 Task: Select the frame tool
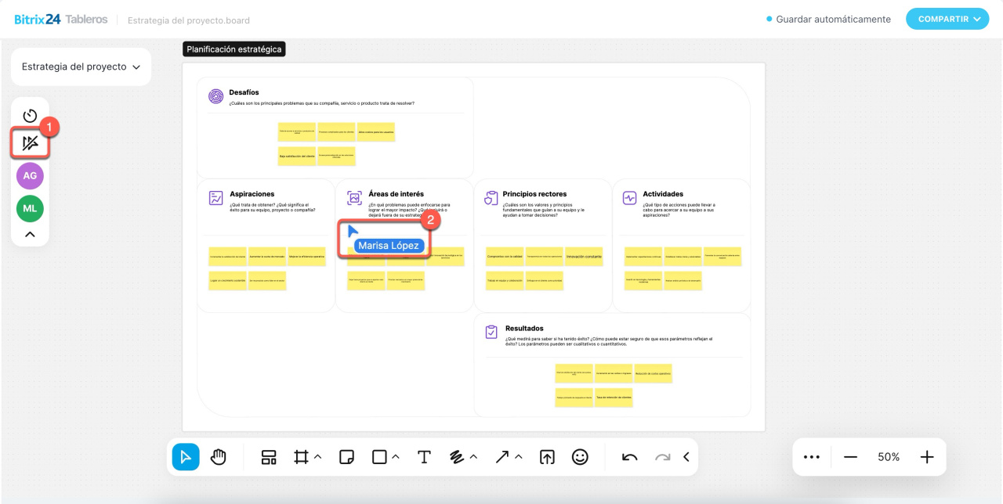point(301,457)
